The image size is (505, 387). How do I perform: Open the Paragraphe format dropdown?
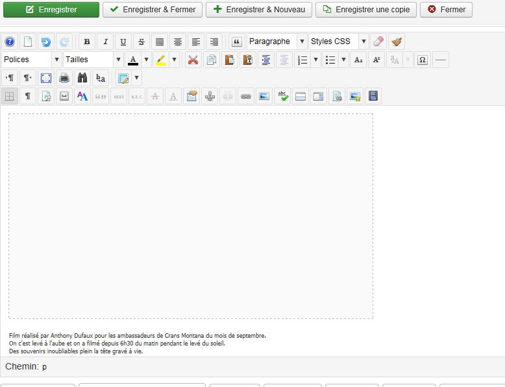pos(277,41)
